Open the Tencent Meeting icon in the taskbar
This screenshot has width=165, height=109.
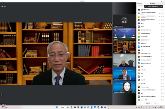click(x=92, y=107)
